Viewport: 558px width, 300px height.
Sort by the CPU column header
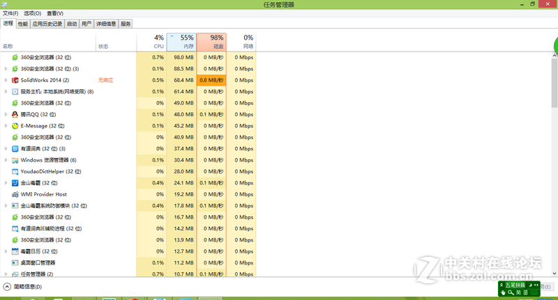(151, 42)
